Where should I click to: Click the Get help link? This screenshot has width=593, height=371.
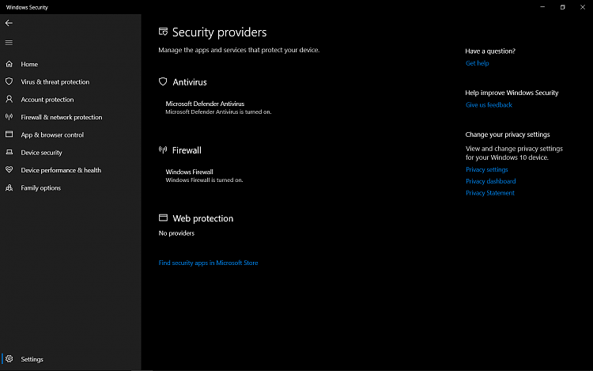coord(477,63)
